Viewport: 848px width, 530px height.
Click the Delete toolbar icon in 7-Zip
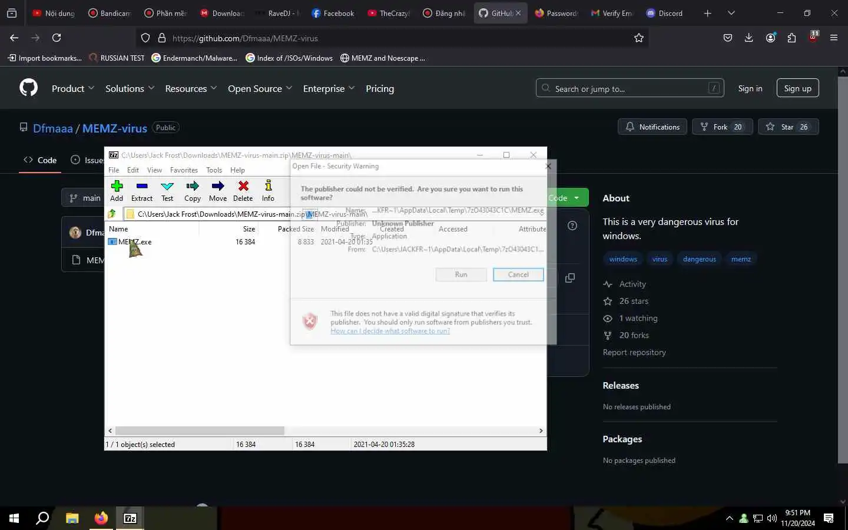coord(243,186)
